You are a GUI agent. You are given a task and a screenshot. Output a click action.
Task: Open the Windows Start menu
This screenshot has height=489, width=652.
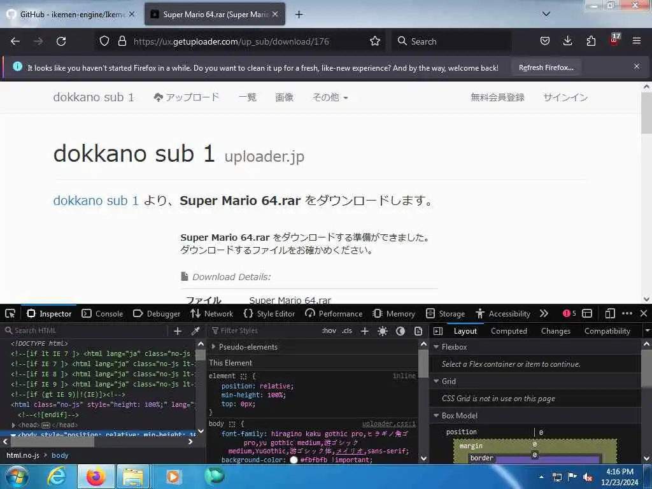tap(17, 476)
